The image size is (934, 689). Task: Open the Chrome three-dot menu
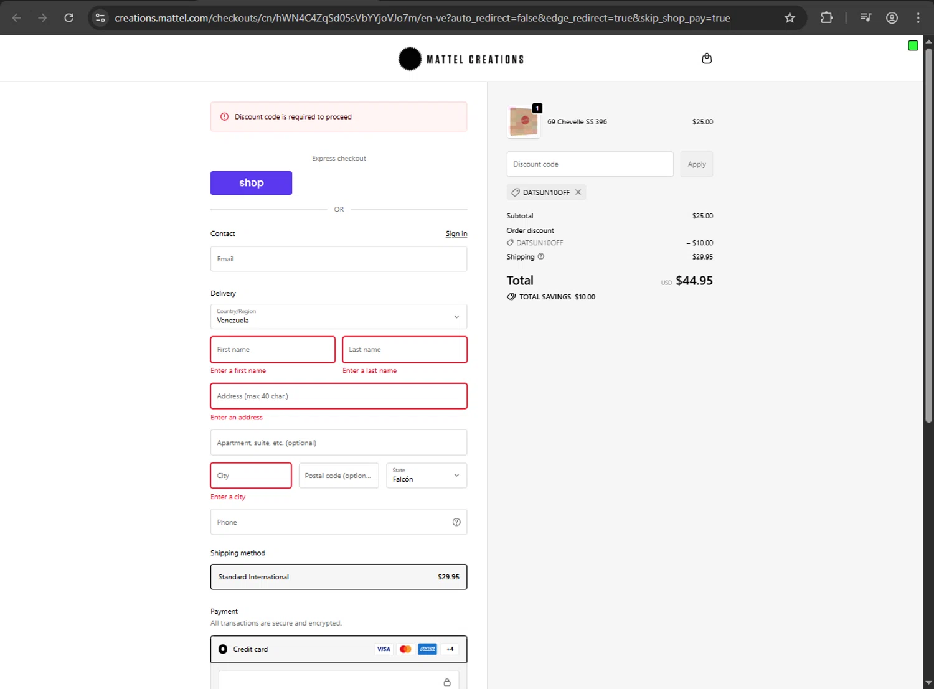click(x=918, y=18)
